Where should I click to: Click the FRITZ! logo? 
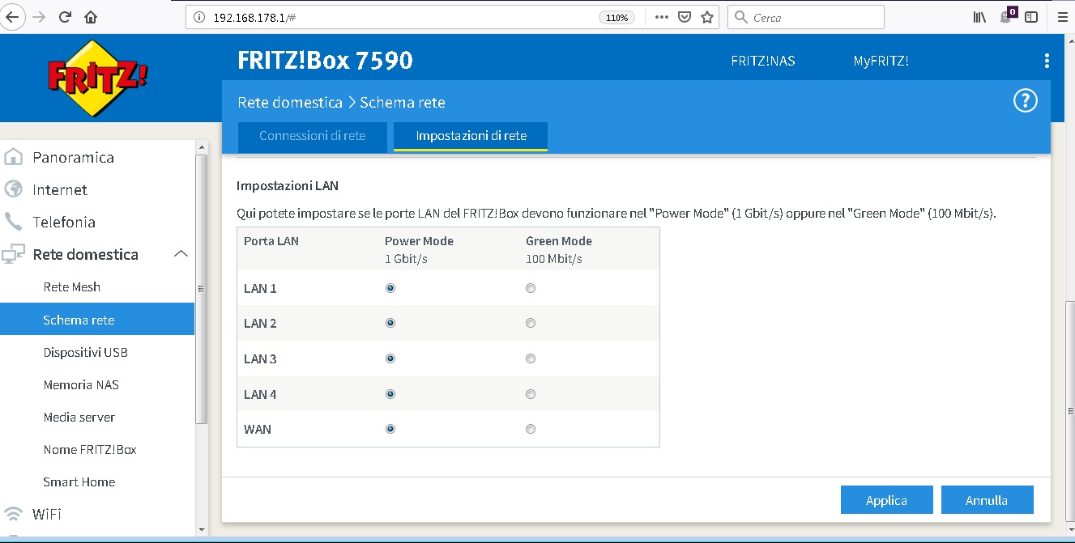click(x=97, y=78)
